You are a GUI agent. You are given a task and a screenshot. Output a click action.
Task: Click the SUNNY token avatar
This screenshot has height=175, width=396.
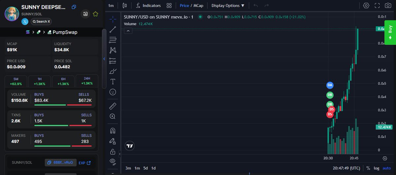[x=11, y=14]
